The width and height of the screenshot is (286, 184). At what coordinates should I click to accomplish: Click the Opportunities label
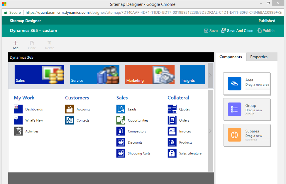[x=138, y=120]
